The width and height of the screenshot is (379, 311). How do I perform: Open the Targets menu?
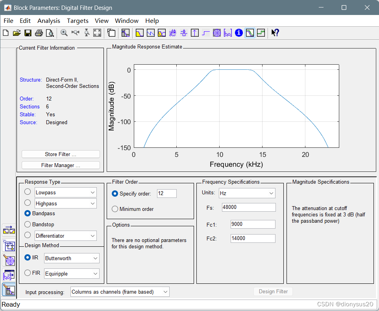tap(78, 20)
